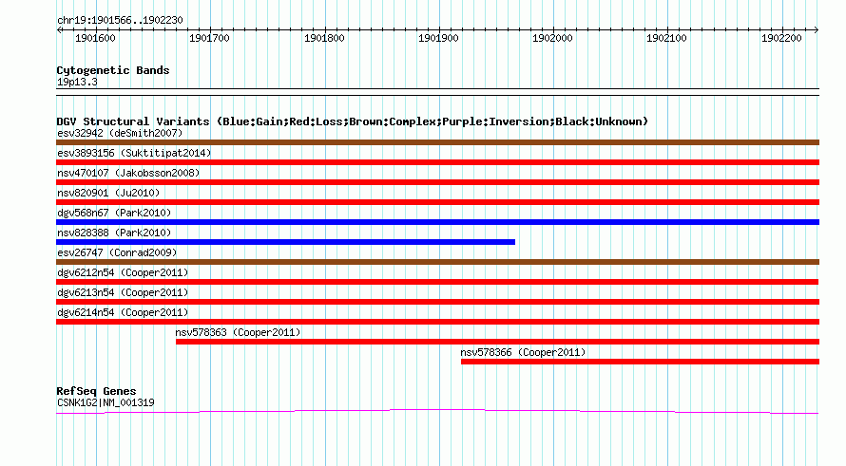Click the RefSeq Genes track title
846x466 pixels.
pos(97,391)
